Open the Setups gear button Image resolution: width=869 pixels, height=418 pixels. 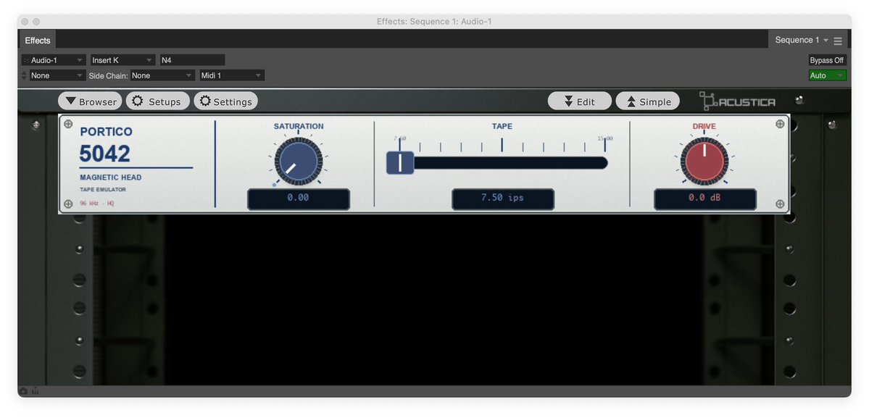tap(157, 101)
